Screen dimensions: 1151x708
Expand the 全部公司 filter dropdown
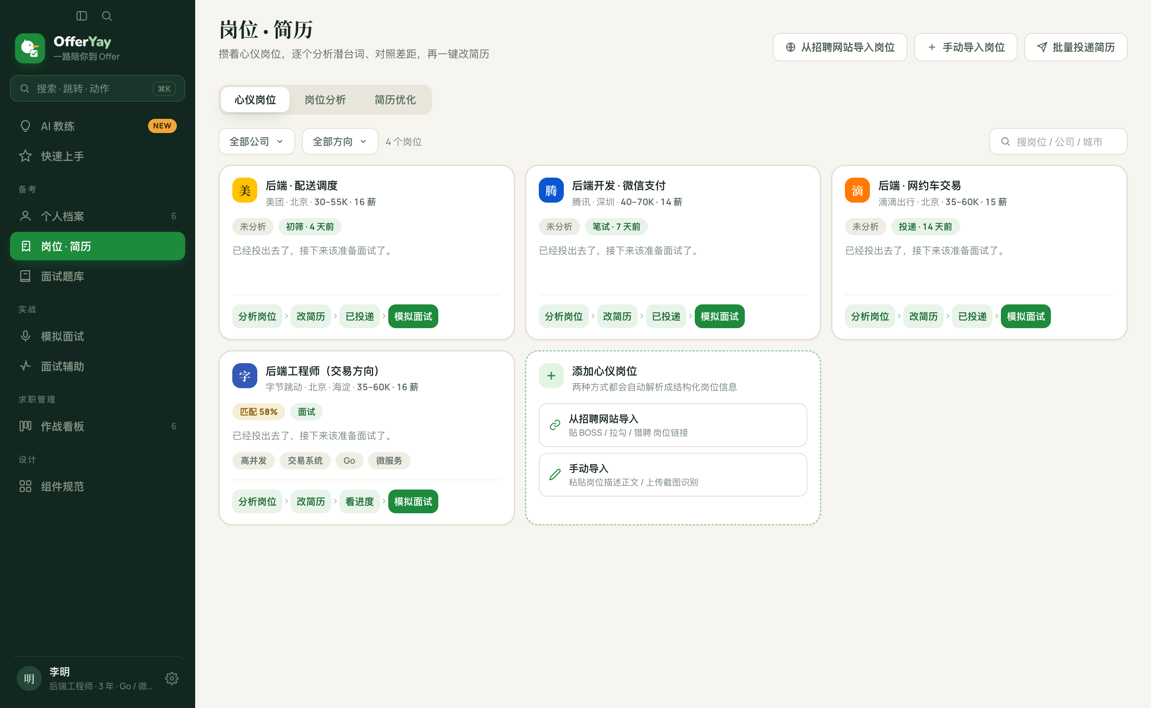point(256,141)
